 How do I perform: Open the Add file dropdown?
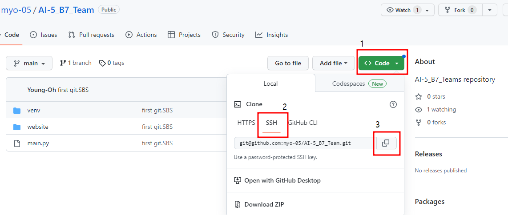334,64
